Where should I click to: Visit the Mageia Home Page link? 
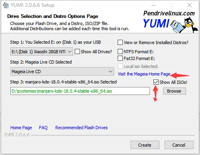point(144,74)
